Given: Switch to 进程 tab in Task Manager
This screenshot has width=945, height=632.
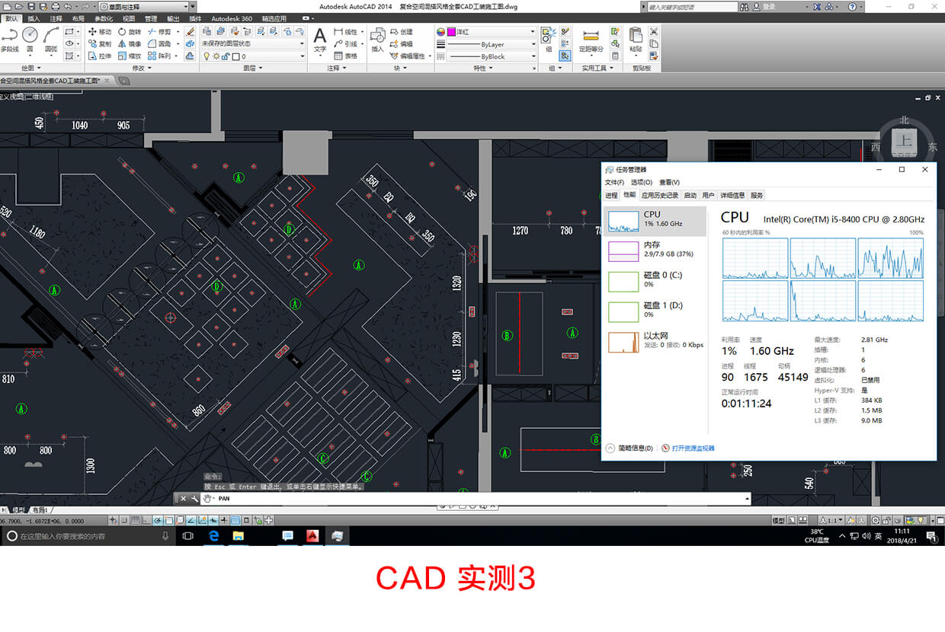Looking at the screenshot, I should [x=611, y=195].
